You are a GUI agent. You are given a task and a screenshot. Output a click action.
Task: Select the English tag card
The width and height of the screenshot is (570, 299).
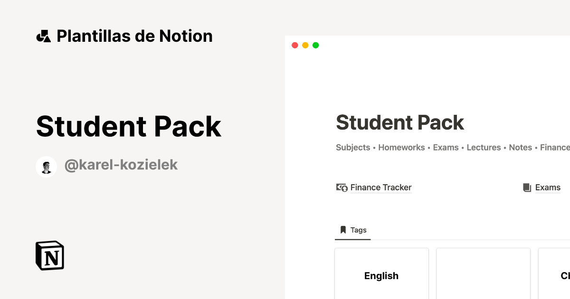click(381, 275)
